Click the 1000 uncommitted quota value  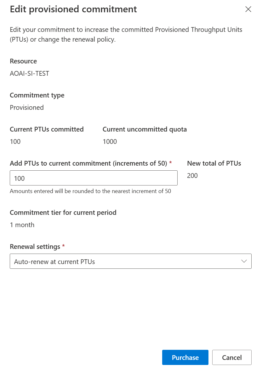pyautogui.click(x=110, y=142)
